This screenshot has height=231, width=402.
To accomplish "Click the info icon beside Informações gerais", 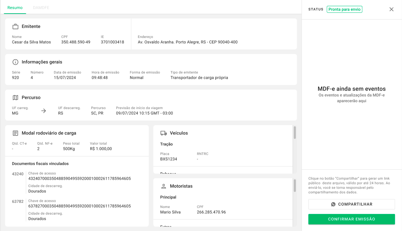I will tap(15, 62).
